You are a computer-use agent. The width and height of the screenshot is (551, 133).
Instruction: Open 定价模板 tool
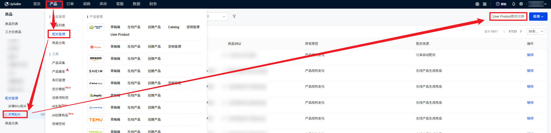point(59,89)
